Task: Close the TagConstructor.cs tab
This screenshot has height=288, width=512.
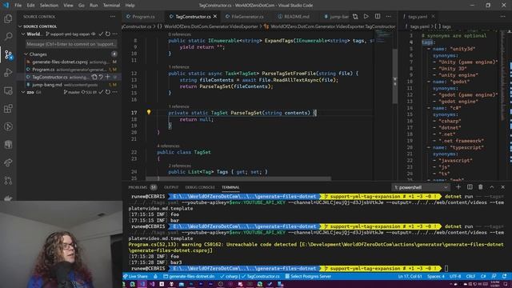Action: (x=215, y=16)
